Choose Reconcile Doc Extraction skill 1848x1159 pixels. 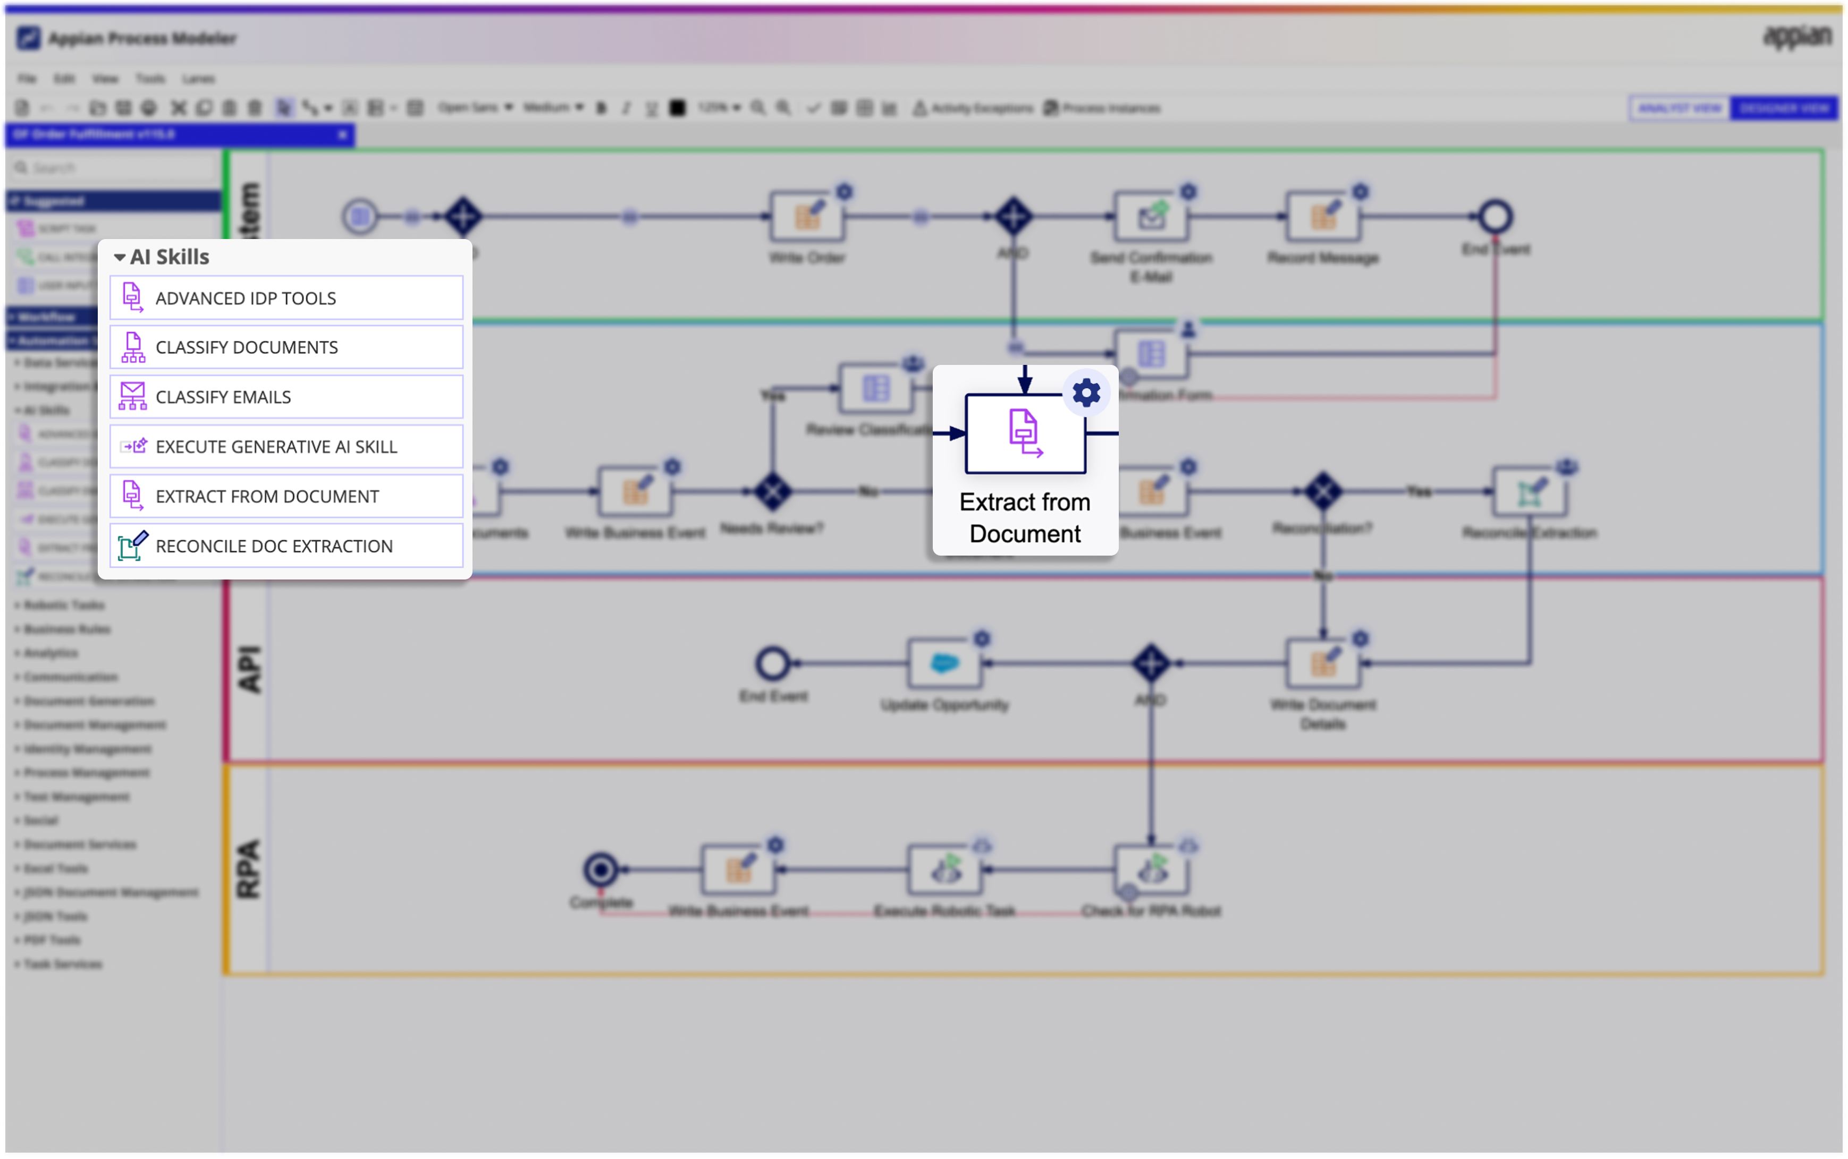pos(286,546)
